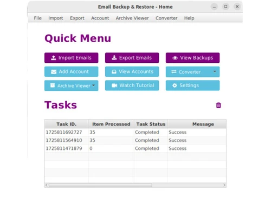Click Item Processed 35 in row 1725811564910
The height and width of the screenshot is (203, 271).
tap(92, 140)
